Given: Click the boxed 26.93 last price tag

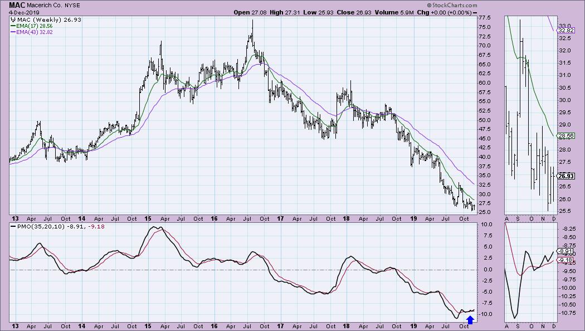Looking at the screenshot, I should click(566, 176).
